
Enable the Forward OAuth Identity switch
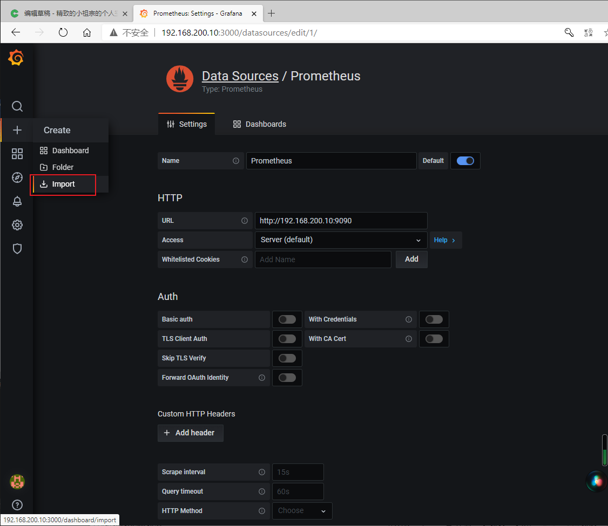pos(287,378)
